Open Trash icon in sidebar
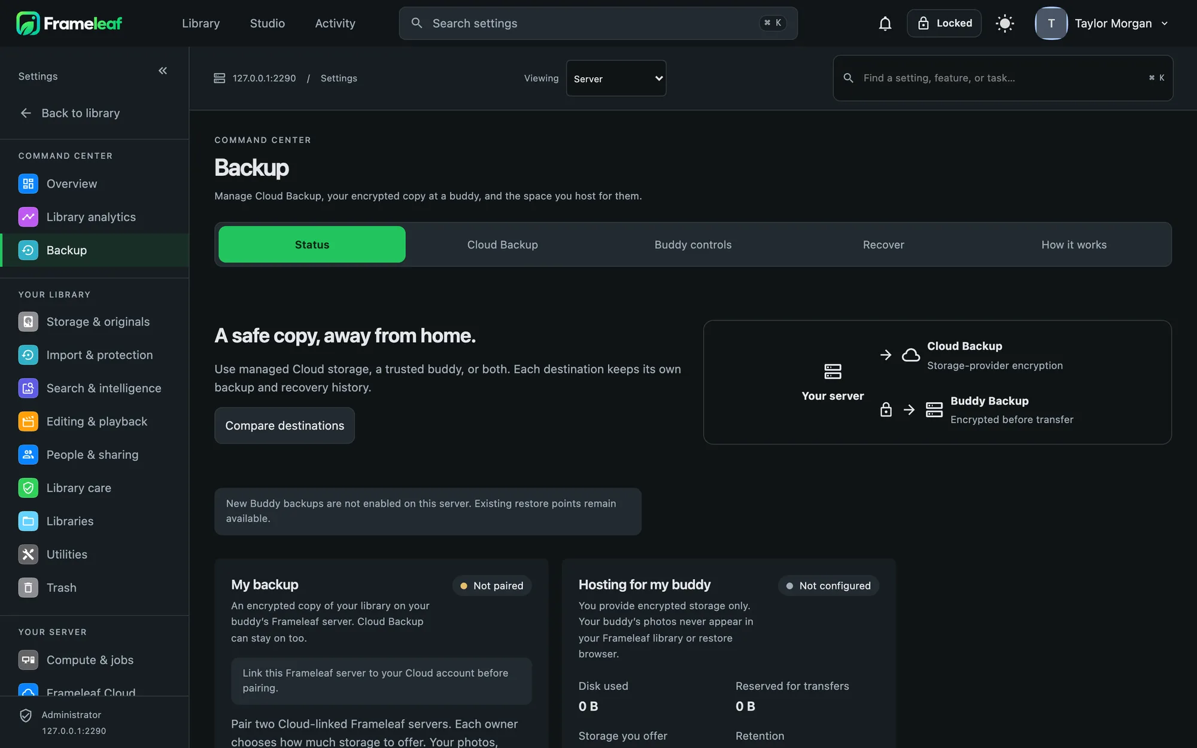 coord(28,588)
